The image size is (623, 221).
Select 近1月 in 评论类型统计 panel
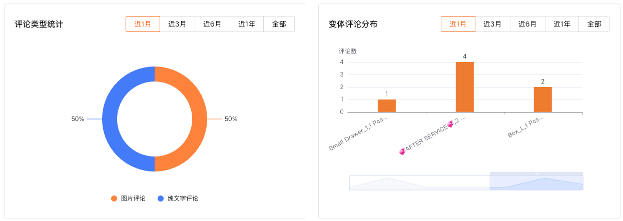pos(143,24)
